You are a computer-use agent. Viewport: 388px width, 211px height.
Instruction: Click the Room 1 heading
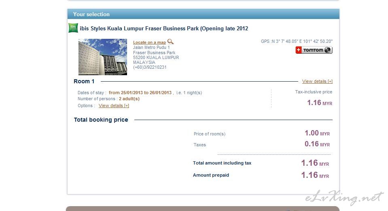click(84, 81)
